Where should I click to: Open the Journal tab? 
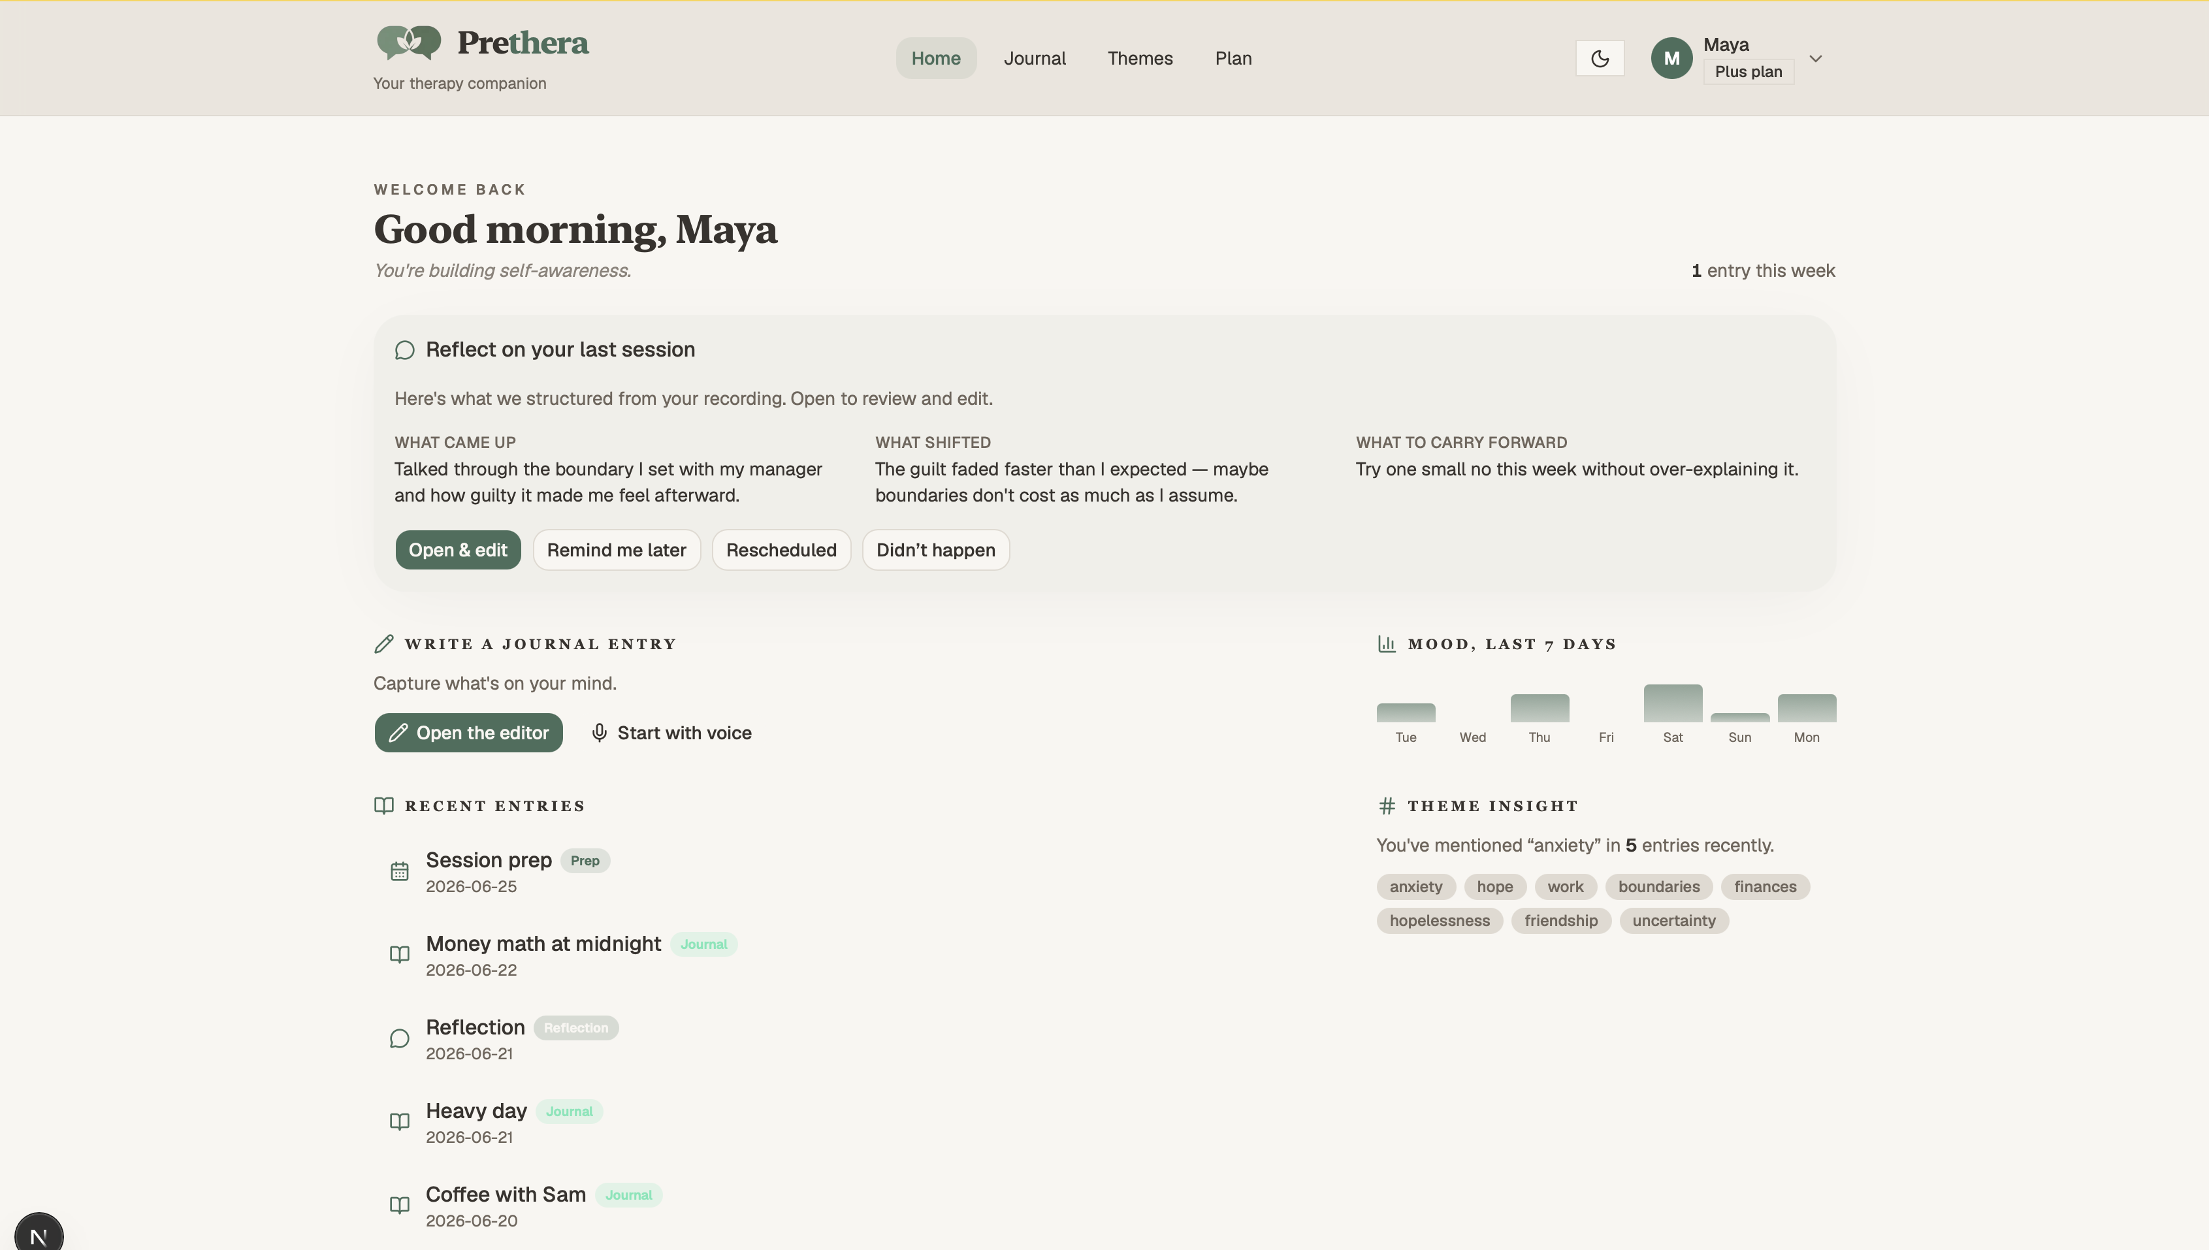[1035, 58]
